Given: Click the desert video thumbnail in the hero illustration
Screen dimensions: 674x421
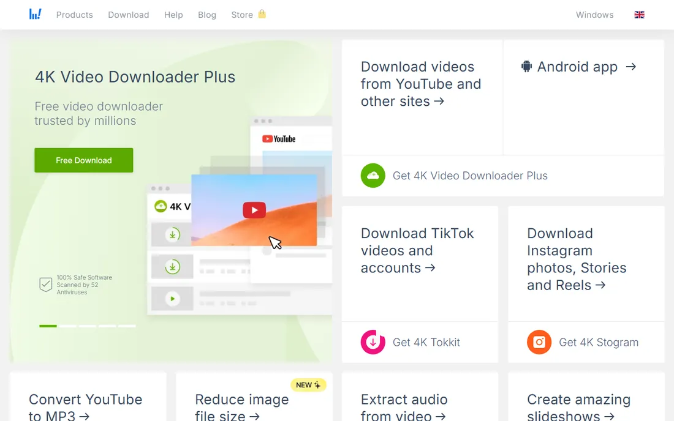Looking at the screenshot, I should pyautogui.click(x=254, y=210).
